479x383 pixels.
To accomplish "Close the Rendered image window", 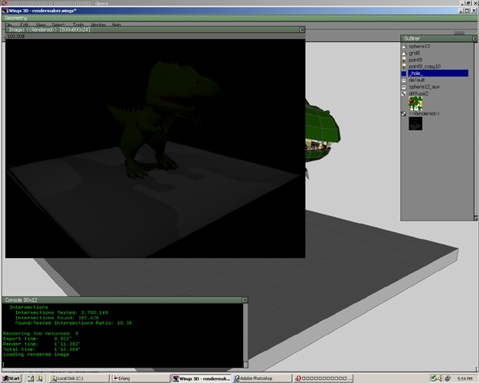I will (302, 30).
